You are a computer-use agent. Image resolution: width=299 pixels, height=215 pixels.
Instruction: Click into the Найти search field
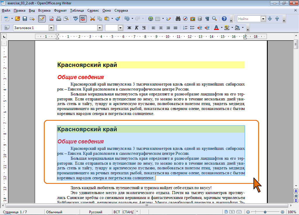tap(249, 19)
